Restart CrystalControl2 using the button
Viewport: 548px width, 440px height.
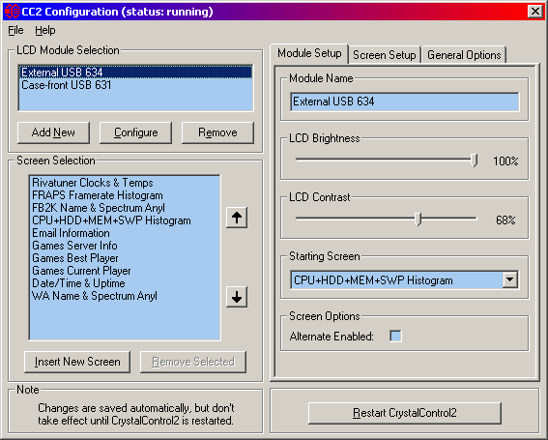pyautogui.click(x=405, y=413)
